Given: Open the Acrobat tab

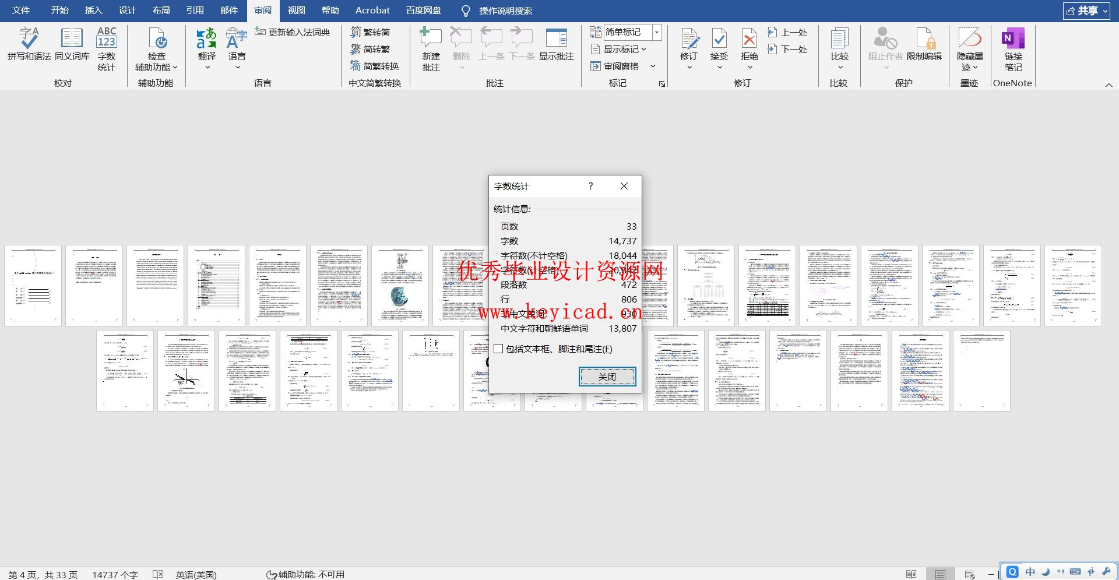Looking at the screenshot, I should point(372,10).
